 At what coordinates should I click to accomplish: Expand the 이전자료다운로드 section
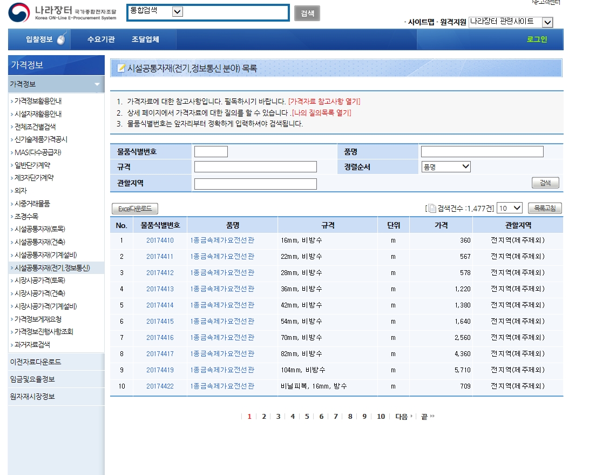[x=56, y=362]
